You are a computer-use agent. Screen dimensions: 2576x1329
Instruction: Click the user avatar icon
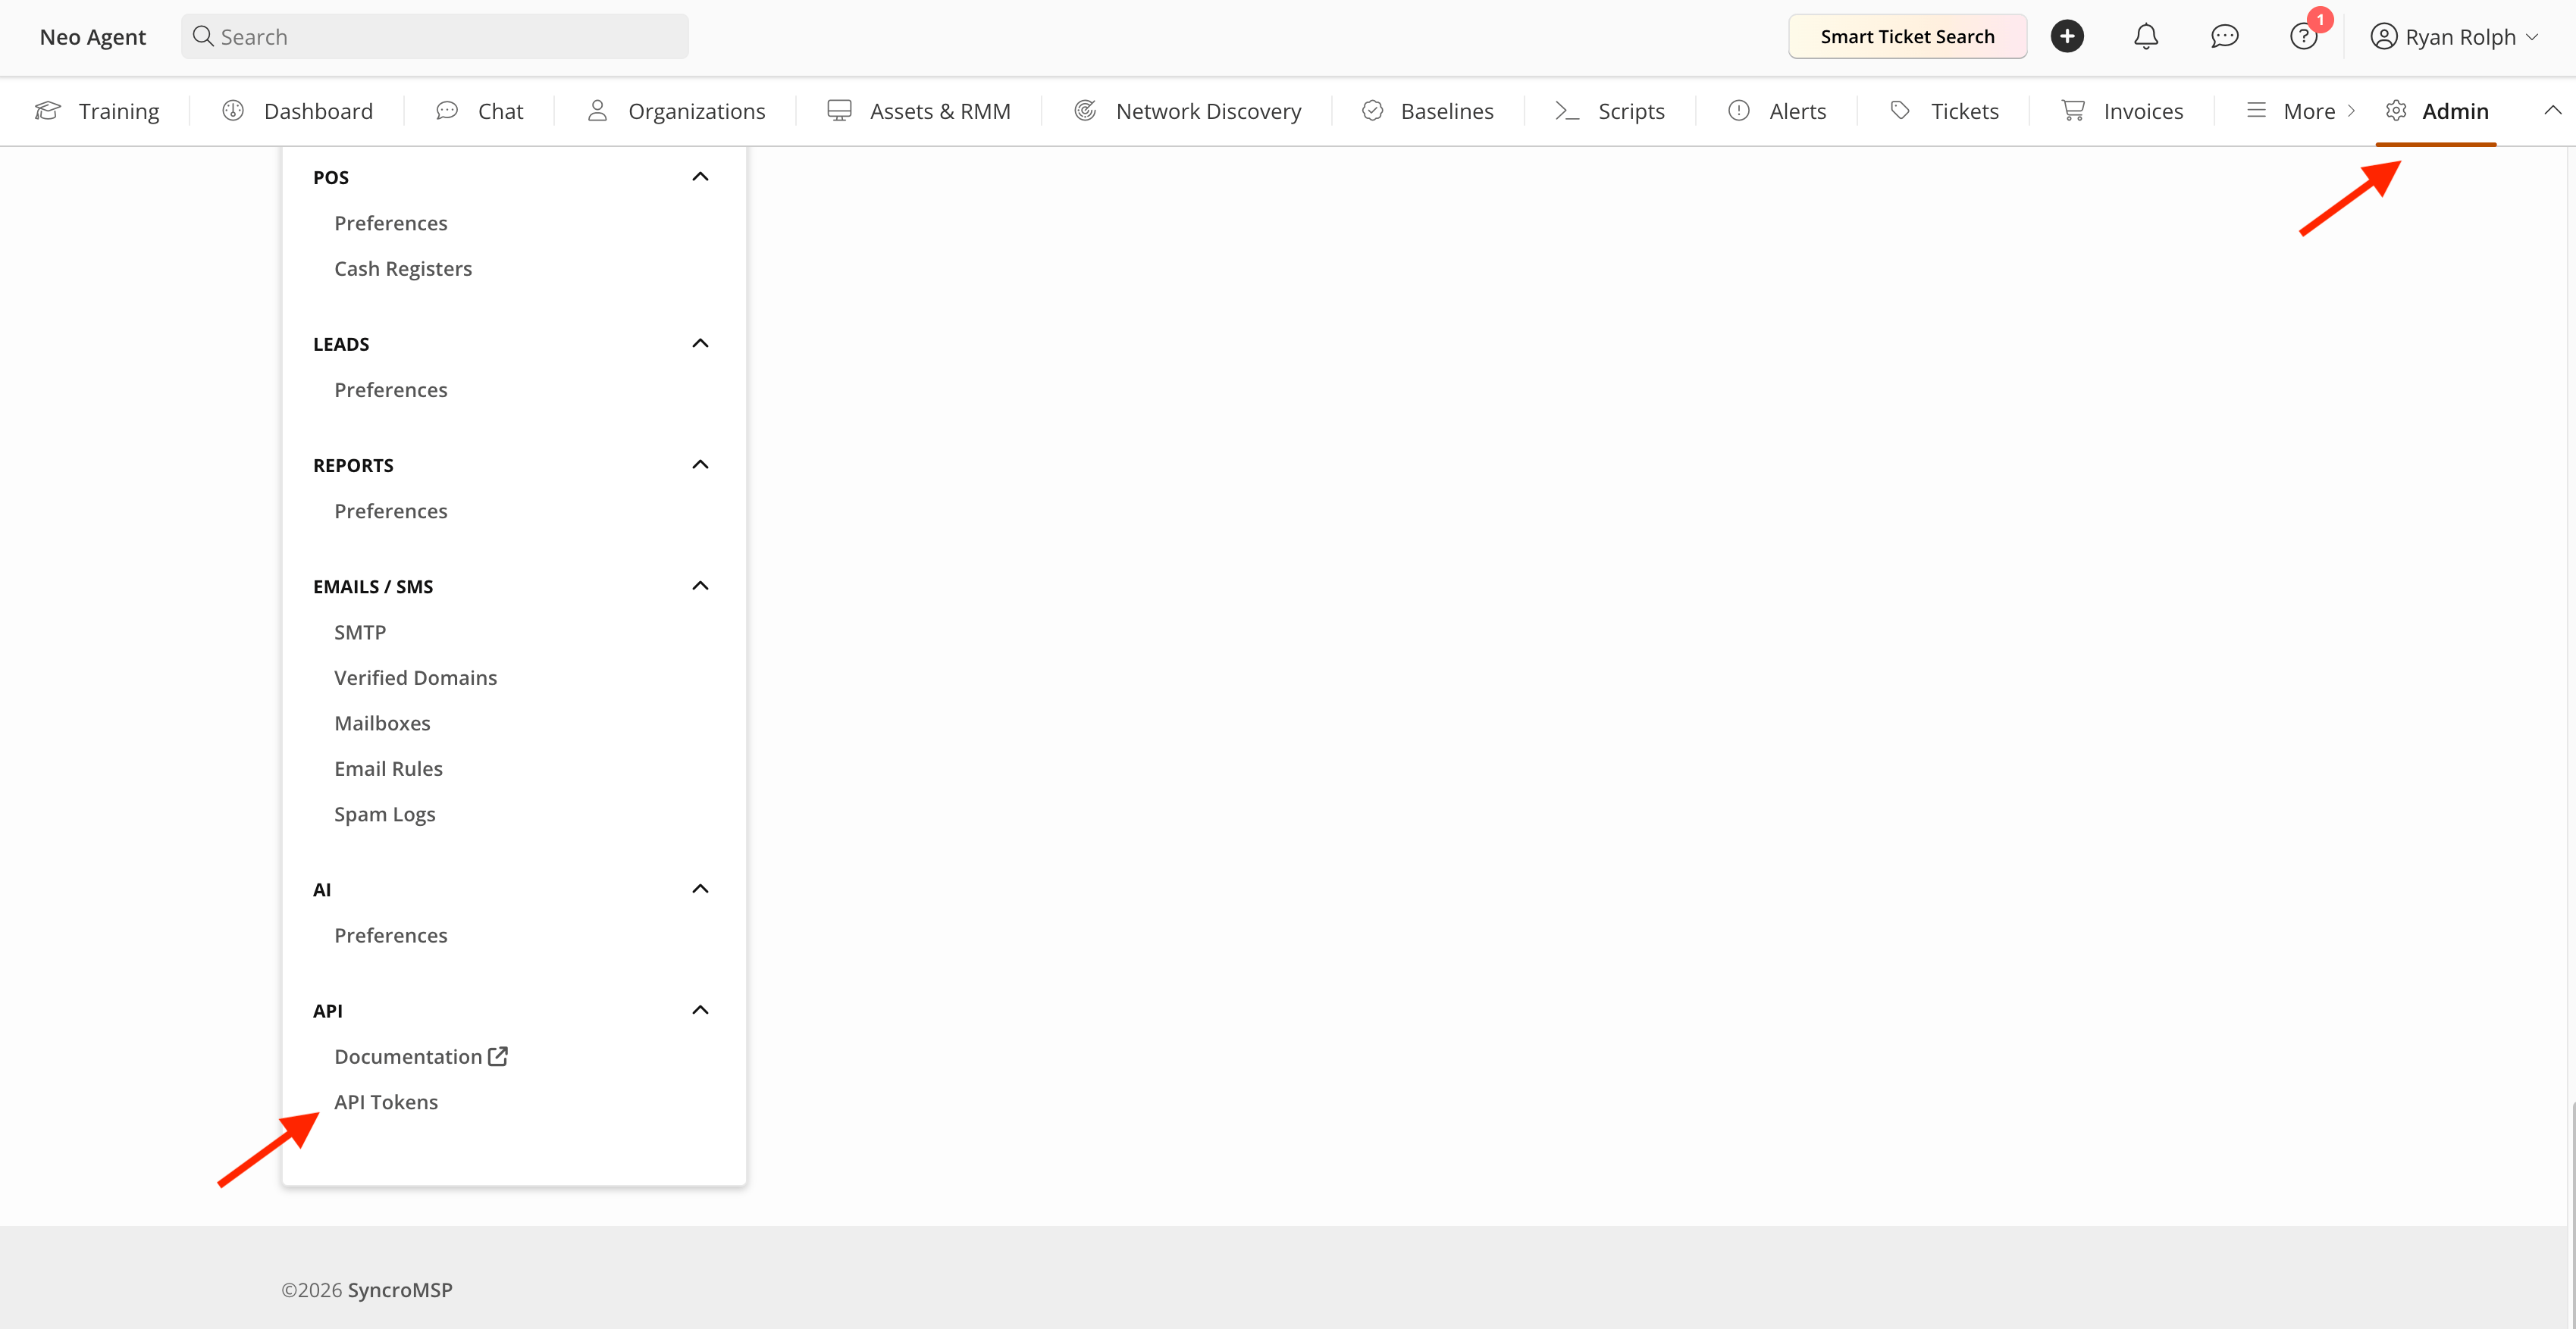tap(2384, 37)
